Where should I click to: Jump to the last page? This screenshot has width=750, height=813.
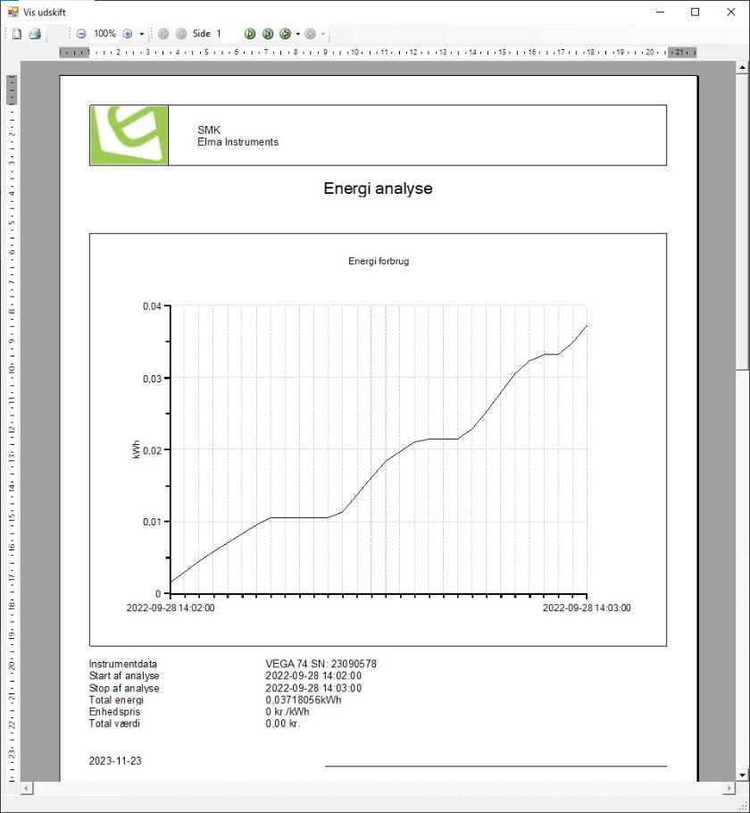coord(268,34)
